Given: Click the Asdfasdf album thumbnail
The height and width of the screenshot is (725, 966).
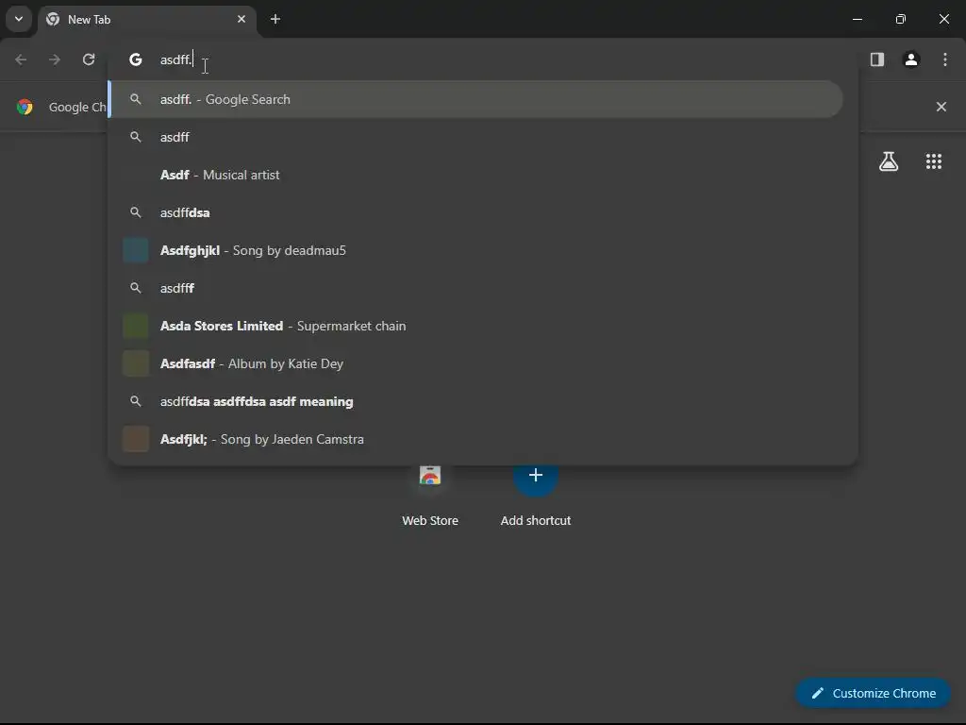Looking at the screenshot, I should (x=136, y=363).
